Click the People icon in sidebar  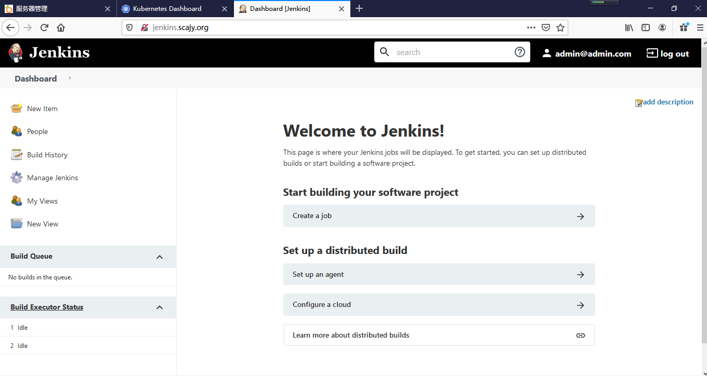[x=17, y=131]
